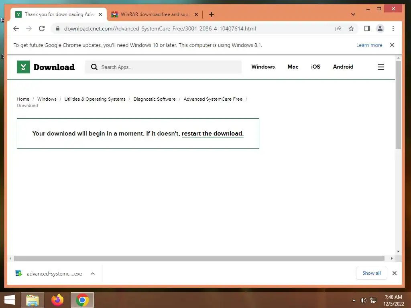
Task: Close the downloads bar
Action: pyautogui.click(x=394, y=273)
